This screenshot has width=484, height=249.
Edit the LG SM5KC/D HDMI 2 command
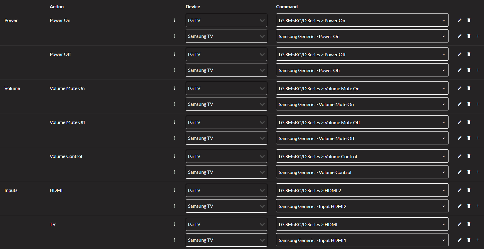click(x=460, y=190)
